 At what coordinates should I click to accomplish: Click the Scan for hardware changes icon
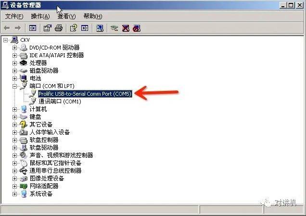pyautogui.click(x=100, y=28)
